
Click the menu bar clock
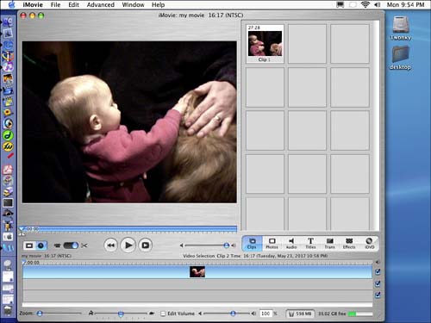coord(405,4)
